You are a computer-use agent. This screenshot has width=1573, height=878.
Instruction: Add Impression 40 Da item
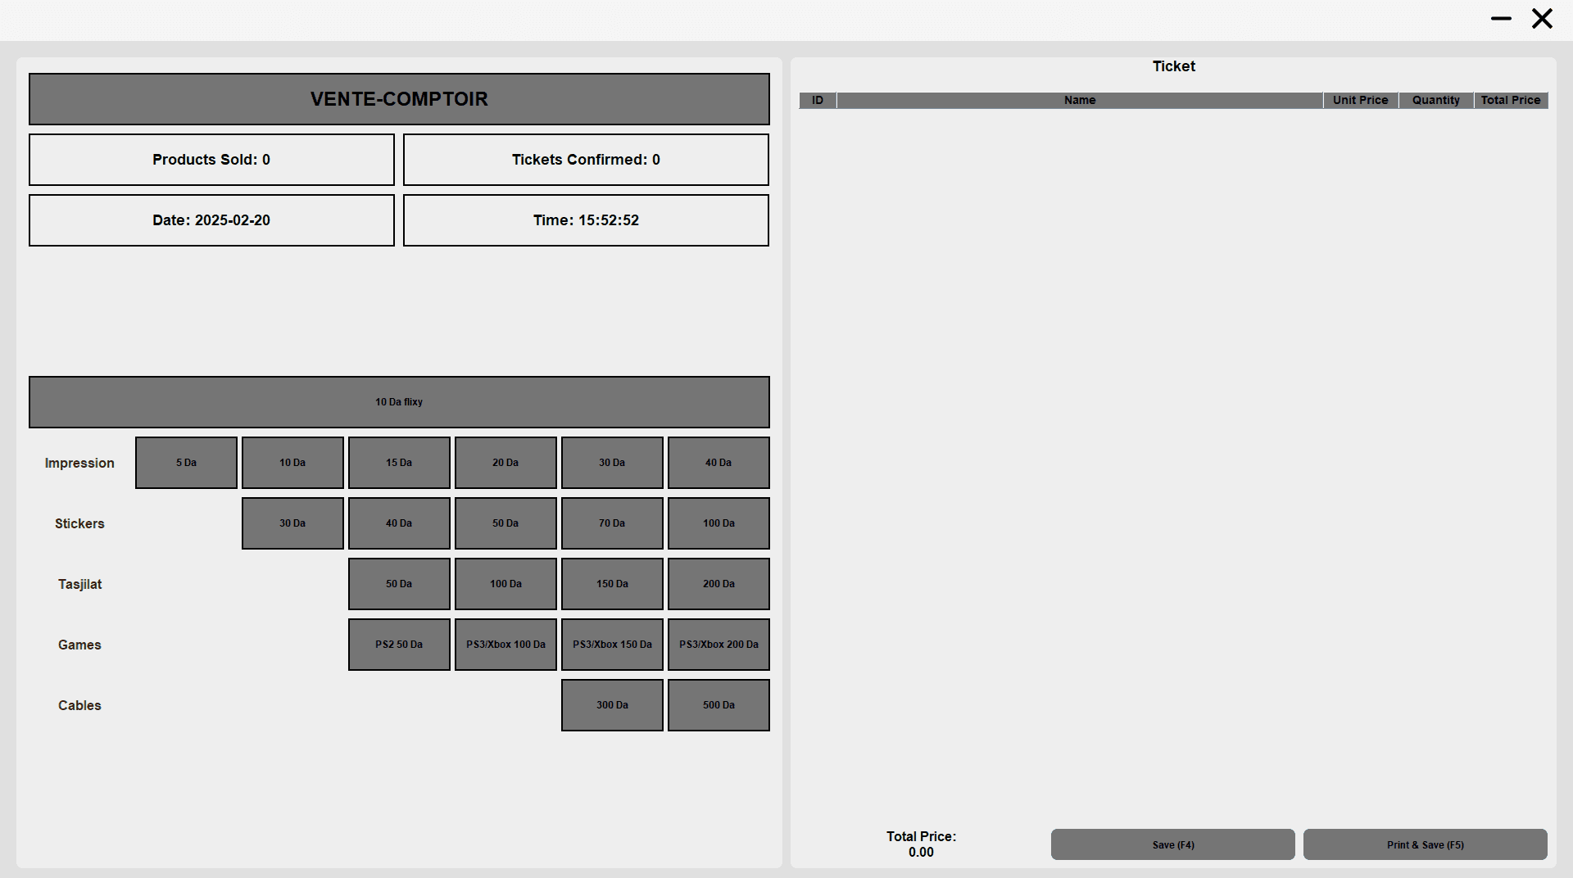pyautogui.click(x=719, y=463)
